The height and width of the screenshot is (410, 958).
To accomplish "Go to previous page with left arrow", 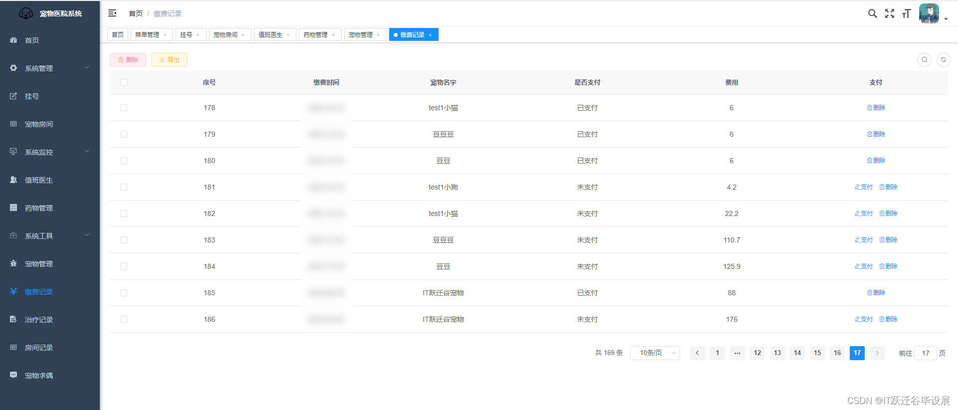I will tap(698, 353).
